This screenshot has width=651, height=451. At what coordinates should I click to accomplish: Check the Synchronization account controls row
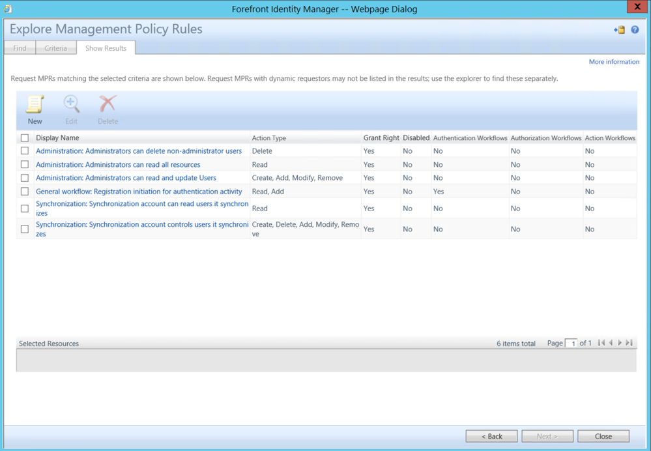pos(25,229)
